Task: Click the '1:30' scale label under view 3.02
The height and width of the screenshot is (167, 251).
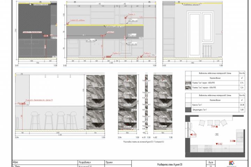Action: pos(154,65)
